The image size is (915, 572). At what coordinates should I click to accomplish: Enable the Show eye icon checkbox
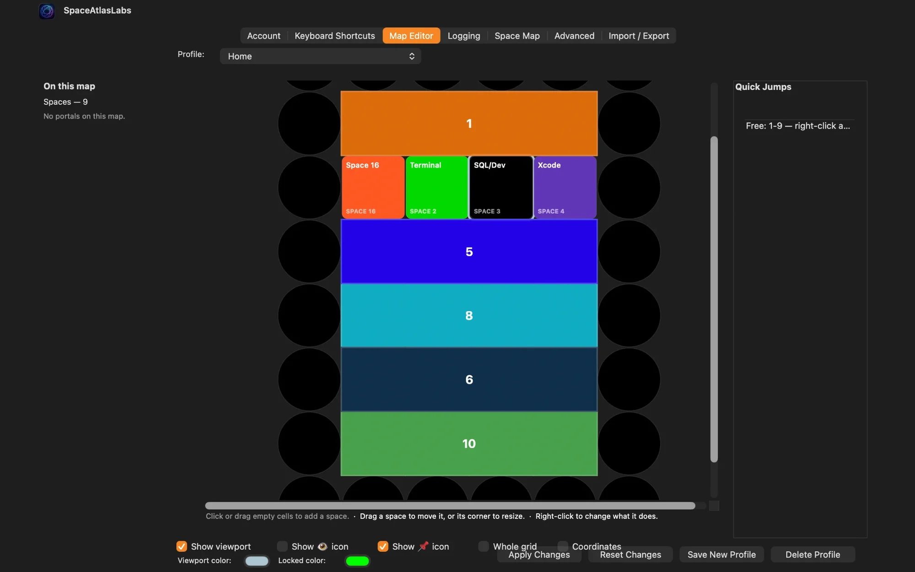[x=282, y=546]
